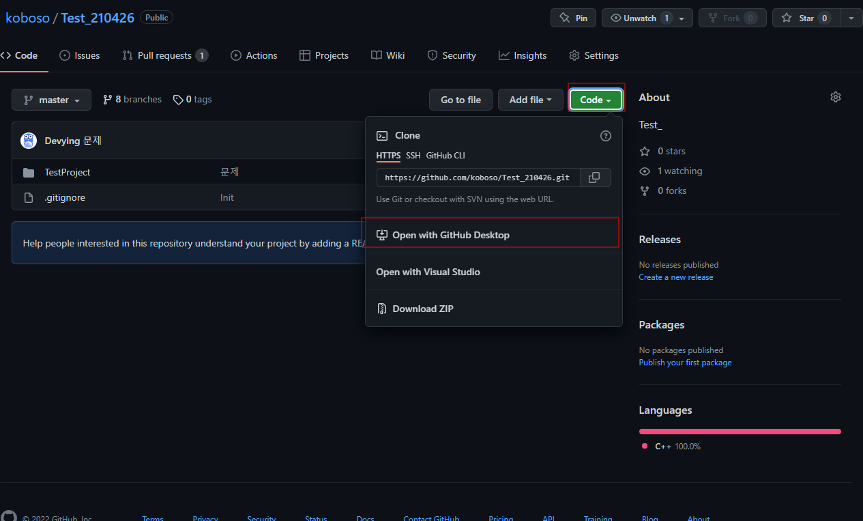Click Publish your first package

click(x=685, y=363)
